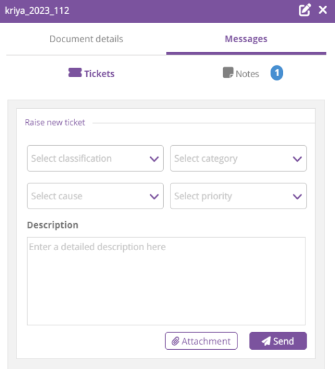Open the Select cause dropdown
This screenshot has height=369, width=335.
pyautogui.click(x=95, y=196)
